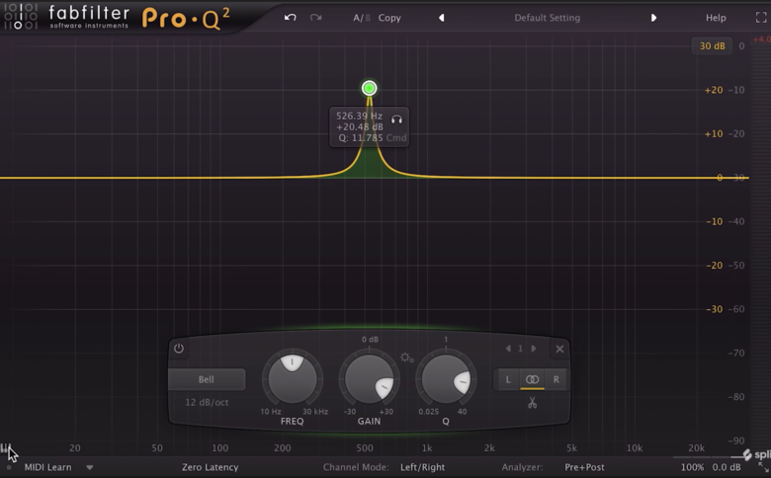This screenshot has height=478, width=771.
Task: Open the Bell filter shape menu
Action: 207,379
